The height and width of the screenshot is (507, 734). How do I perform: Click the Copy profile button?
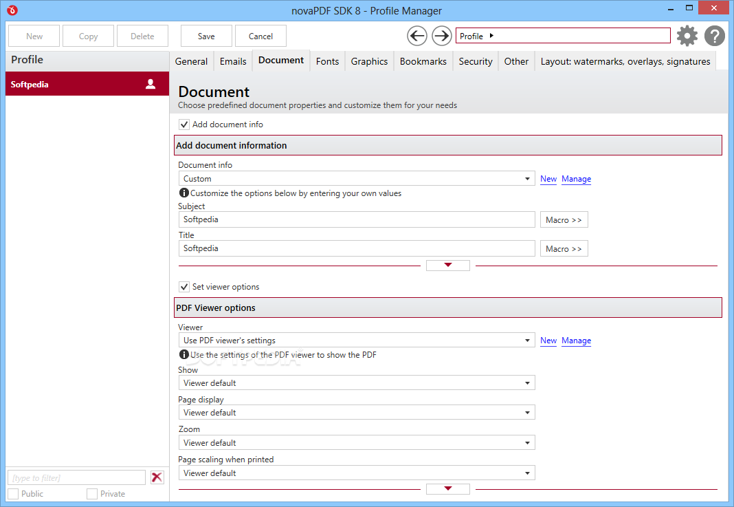pyautogui.click(x=88, y=36)
